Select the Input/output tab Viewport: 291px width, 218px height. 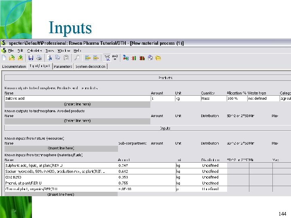[40, 66]
